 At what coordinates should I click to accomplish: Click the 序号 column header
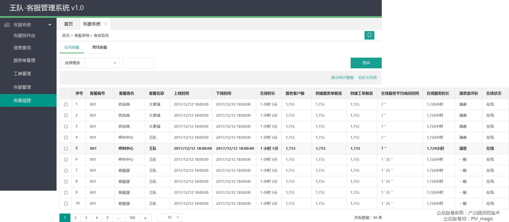coord(79,93)
